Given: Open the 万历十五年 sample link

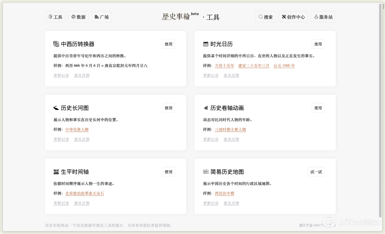Looking at the screenshot, I should [224, 66].
